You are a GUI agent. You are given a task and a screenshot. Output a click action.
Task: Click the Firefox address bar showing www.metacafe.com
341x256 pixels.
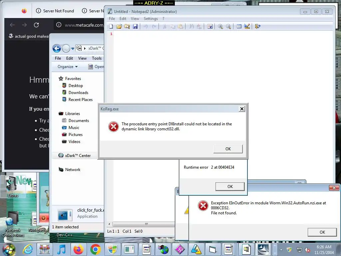click(79, 25)
